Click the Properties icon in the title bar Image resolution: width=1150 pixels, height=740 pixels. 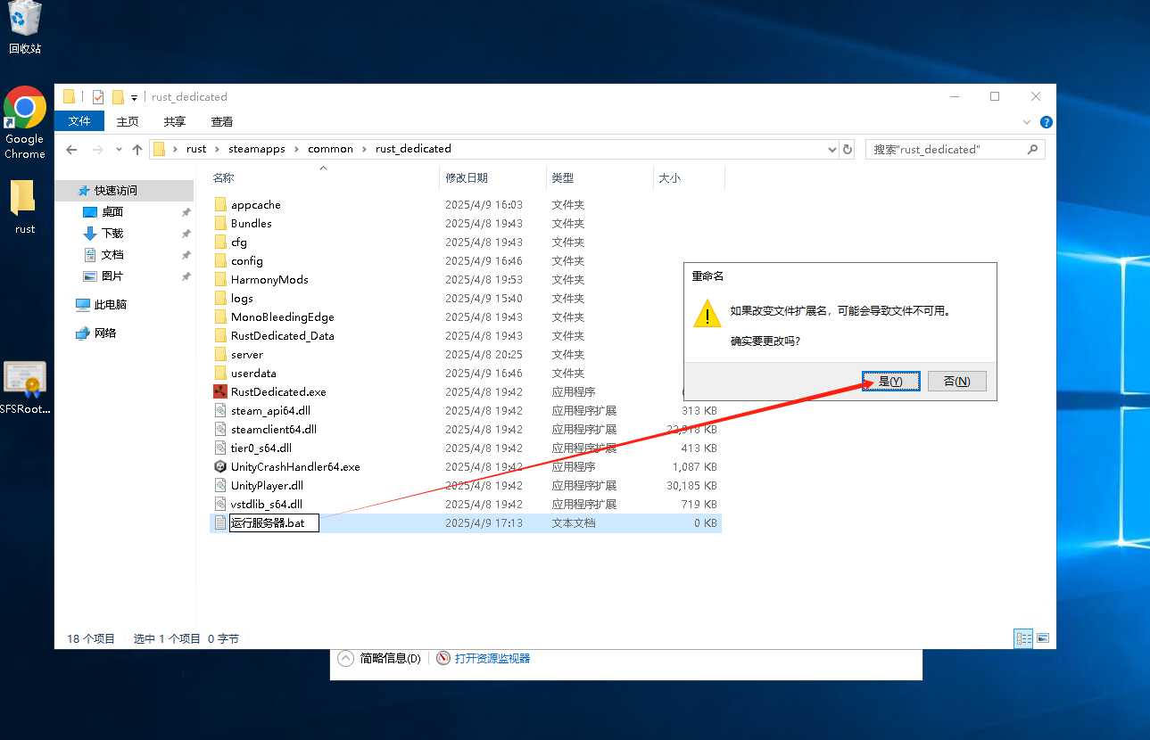[98, 96]
